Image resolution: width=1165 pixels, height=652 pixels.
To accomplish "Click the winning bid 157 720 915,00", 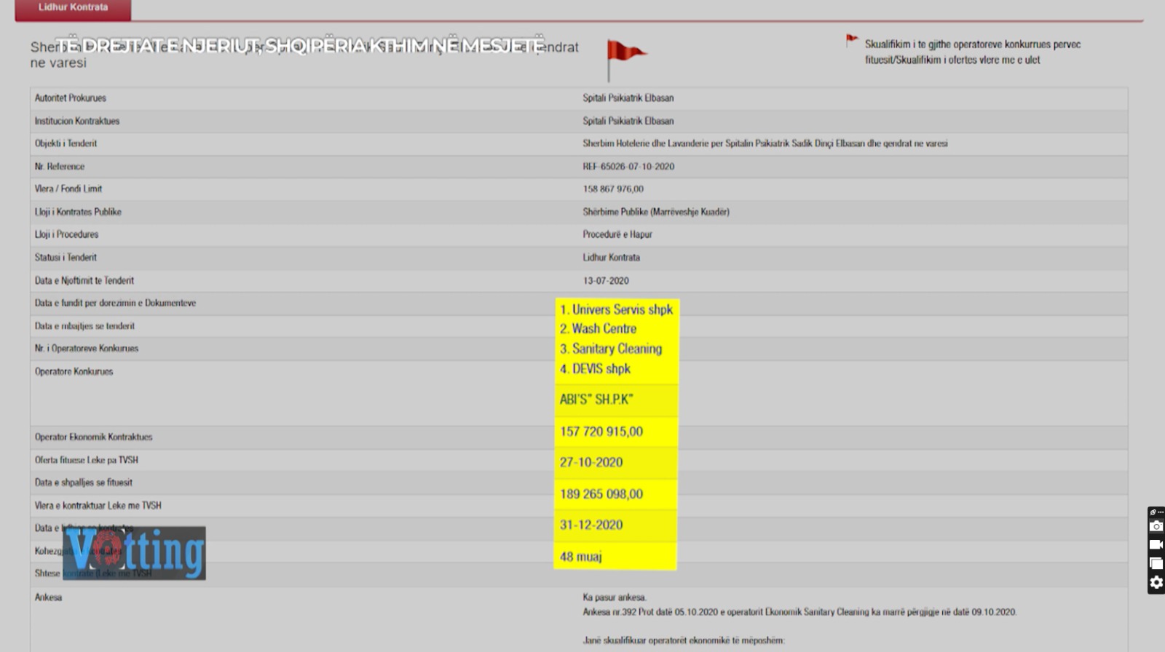I will pyautogui.click(x=601, y=432).
